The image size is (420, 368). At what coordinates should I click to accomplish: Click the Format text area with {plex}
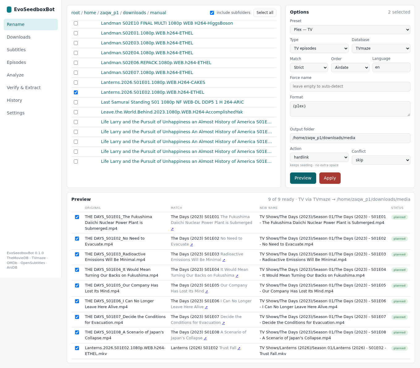(x=350, y=109)
